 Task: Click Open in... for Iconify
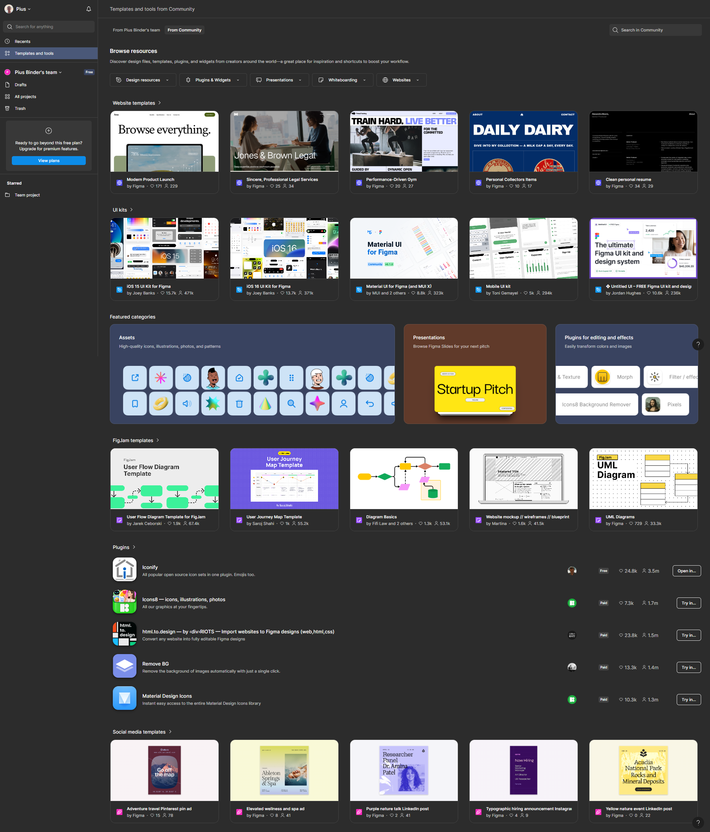686,571
